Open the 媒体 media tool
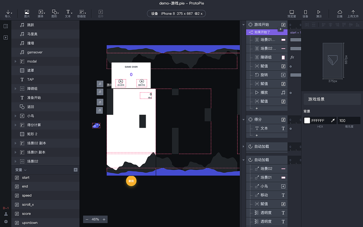Screen dimensions: 363x227 coord(41,13)
